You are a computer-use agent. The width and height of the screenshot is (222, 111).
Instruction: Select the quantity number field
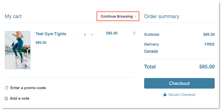(x=85, y=35)
